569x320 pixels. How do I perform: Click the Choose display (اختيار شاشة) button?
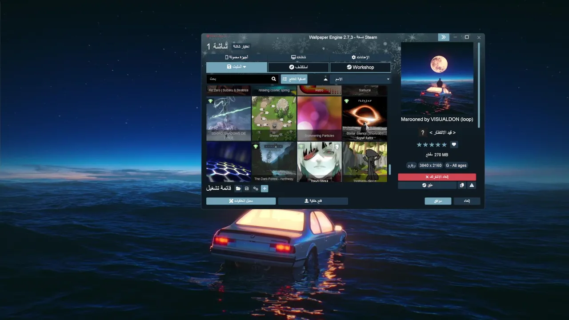(241, 46)
